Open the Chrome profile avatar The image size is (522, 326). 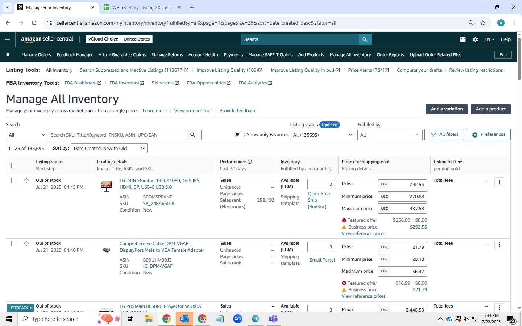coord(501,23)
